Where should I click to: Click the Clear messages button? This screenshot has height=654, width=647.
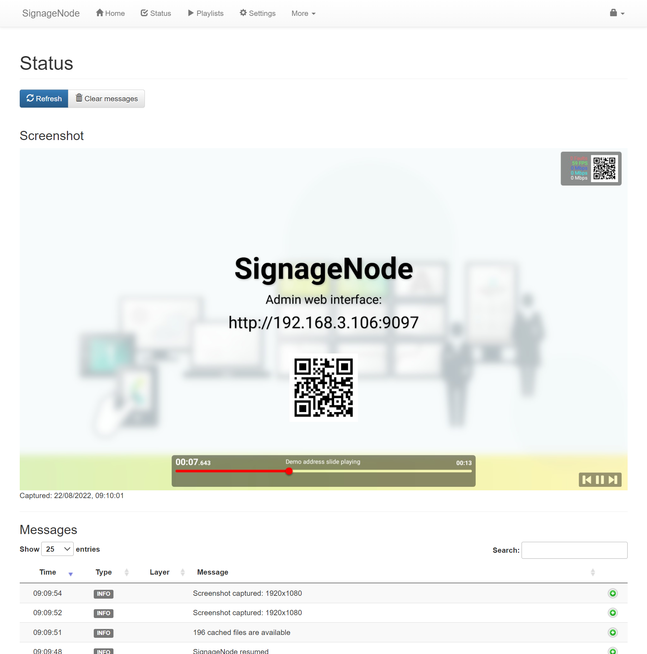106,99
